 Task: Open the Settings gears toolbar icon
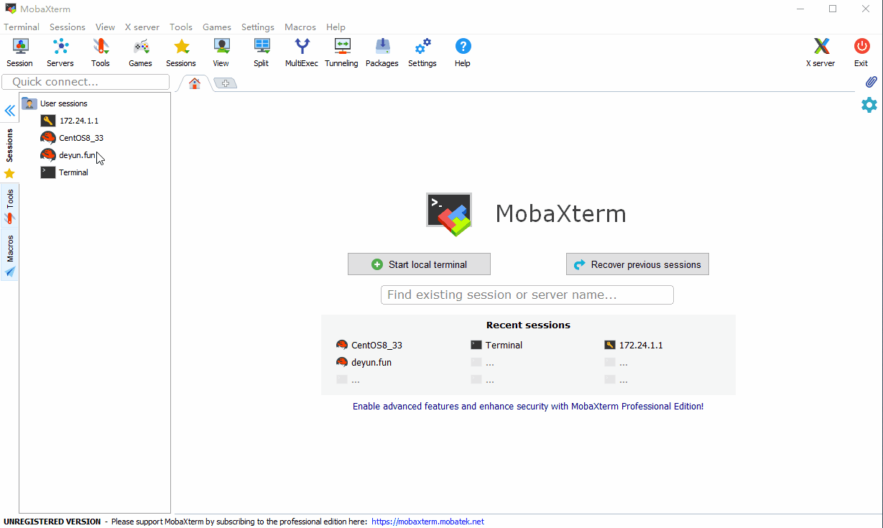pyautogui.click(x=422, y=52)
